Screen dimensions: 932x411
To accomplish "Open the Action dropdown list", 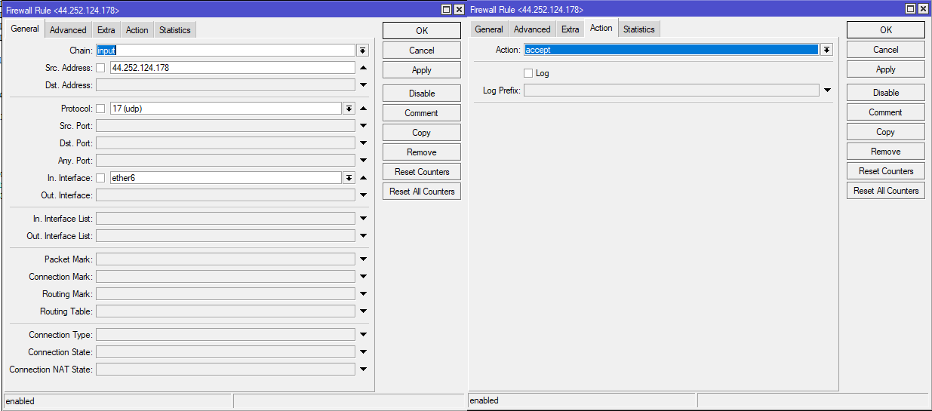I will [x=827, y=50].
